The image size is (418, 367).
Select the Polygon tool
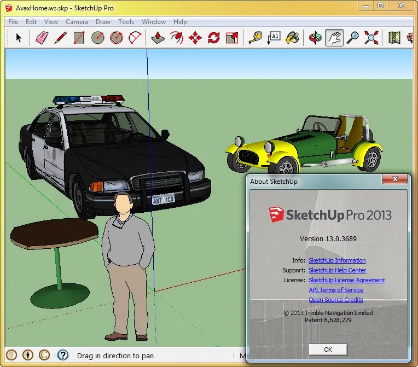117,38
